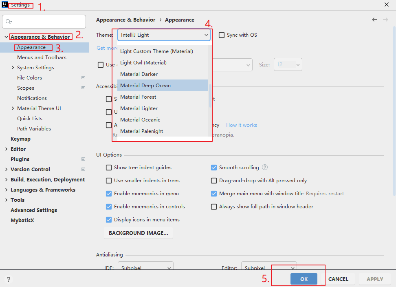Uncheck Enable mnemonics in controls
This screenshot has height=287, width=396.
(109, 207)
